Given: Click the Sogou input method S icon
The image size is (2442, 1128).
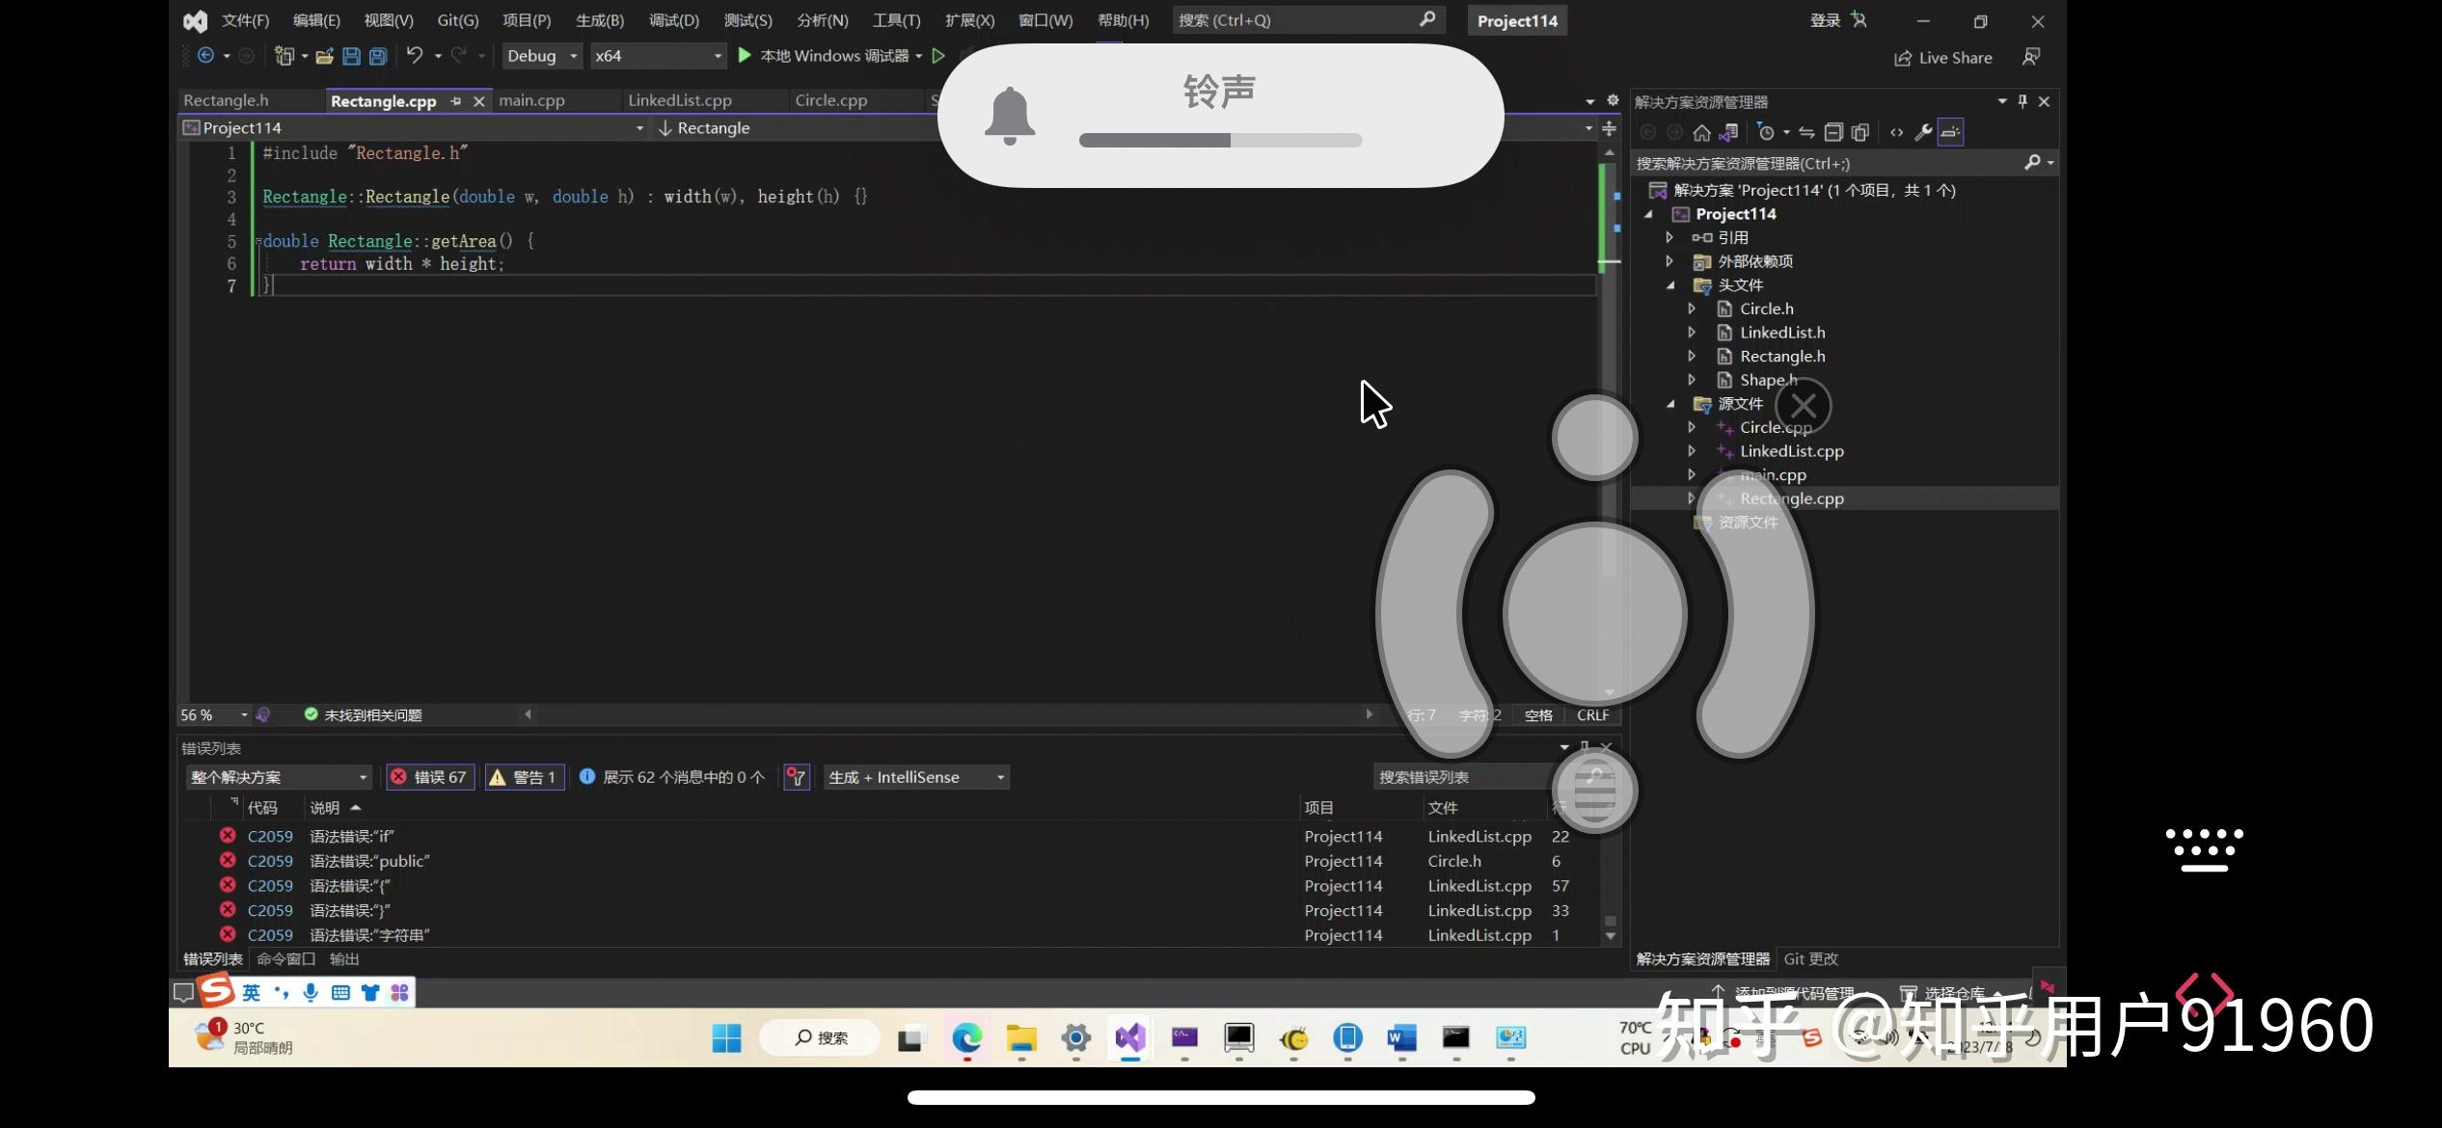Looking at the screenshot, I should [x=217, y=990].
